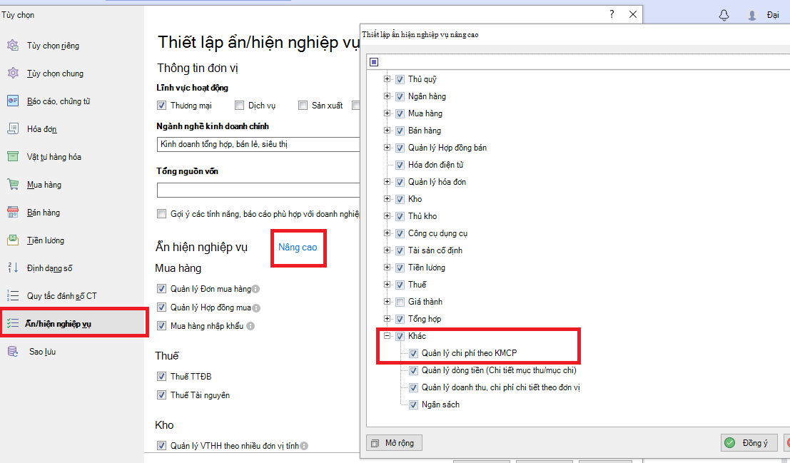Toggle the Giá thành checkbox in tree
The height and width of the screenshot is (463, 790).
(400, 302)
